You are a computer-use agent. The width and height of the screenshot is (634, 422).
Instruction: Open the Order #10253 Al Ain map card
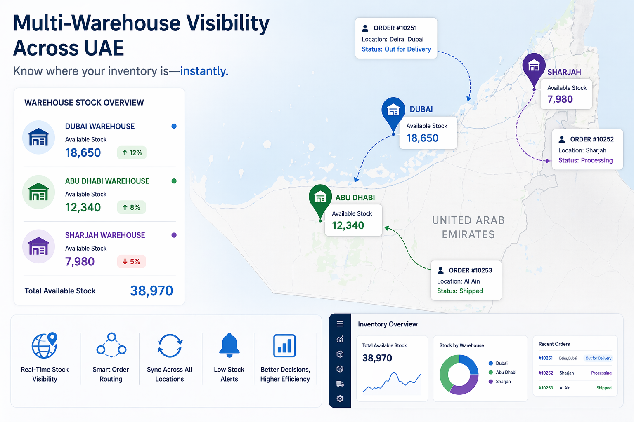pyautogui.click(x=466, y=280)
